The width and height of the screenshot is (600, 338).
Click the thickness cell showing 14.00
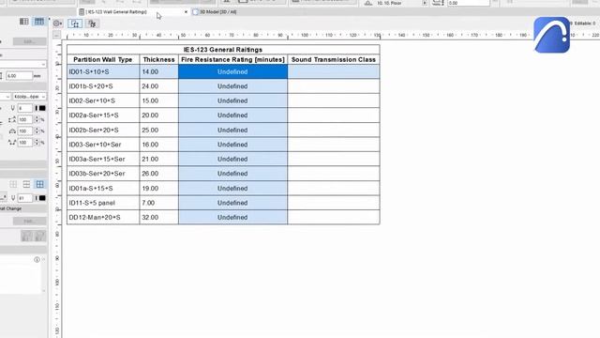point(158,71)
